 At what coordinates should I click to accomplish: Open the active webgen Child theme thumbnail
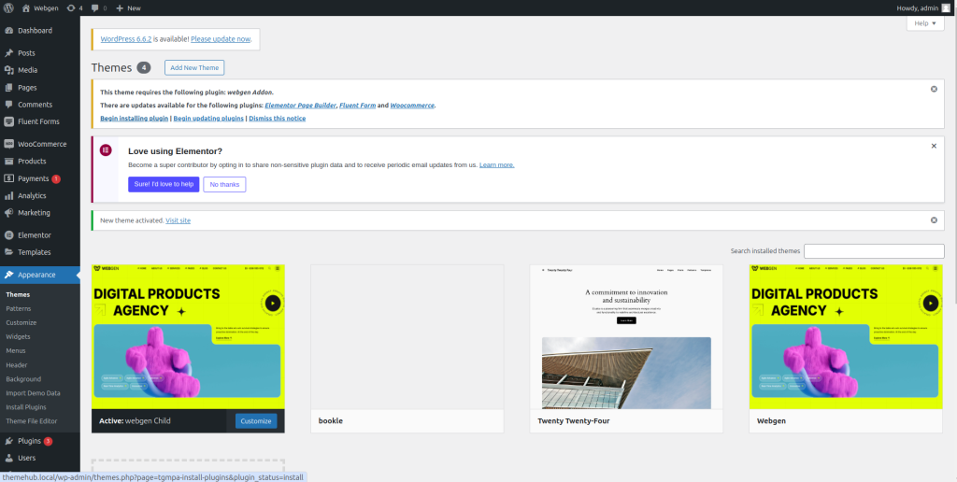[x=188, y=337]
